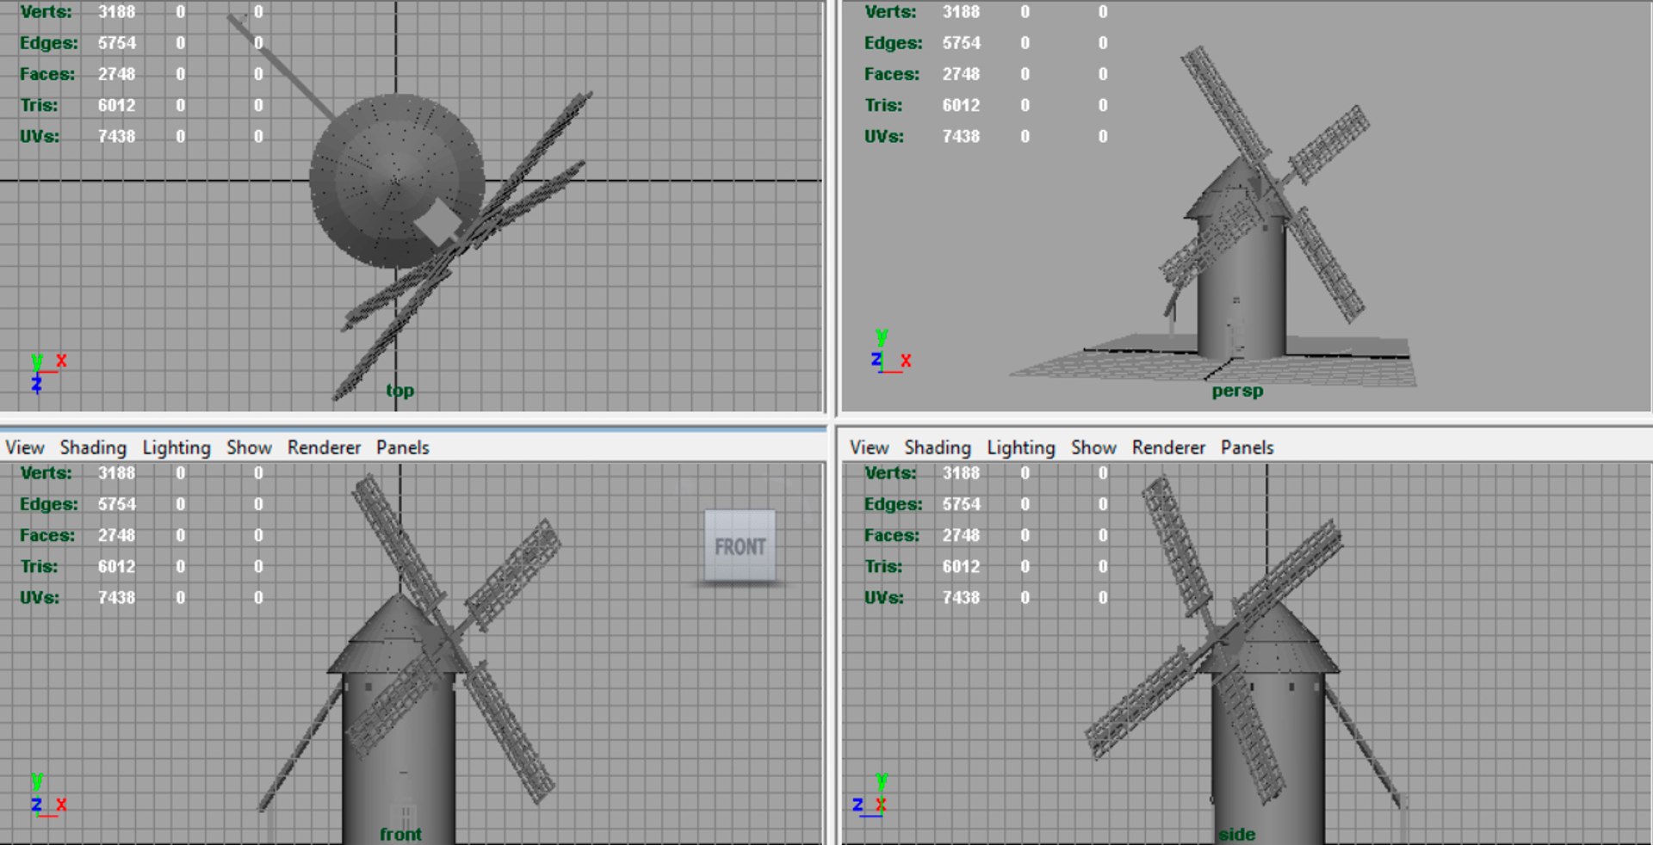The image size is (1653, 845).
Task: Click the 'front' viewport label
Action: point(400,834)
